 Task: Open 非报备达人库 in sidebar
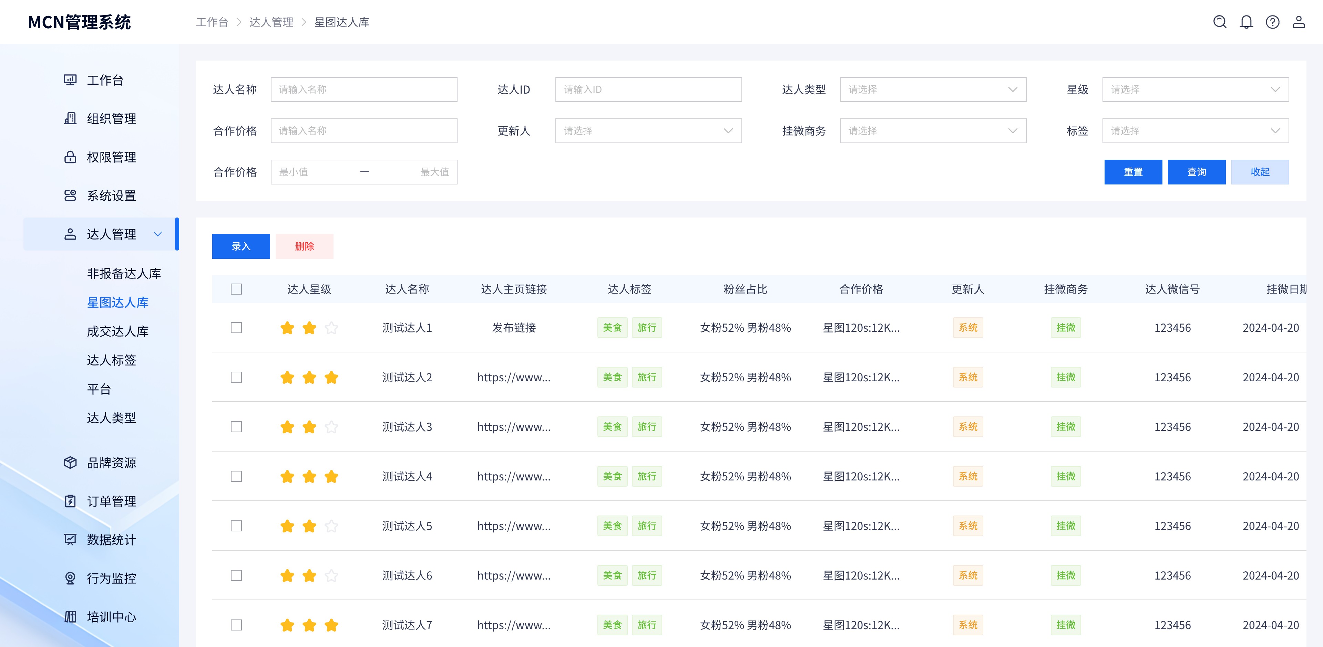tap(124, 274)
